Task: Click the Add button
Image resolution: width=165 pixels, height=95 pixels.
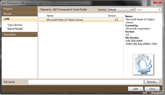Action: tap(136, 89)
